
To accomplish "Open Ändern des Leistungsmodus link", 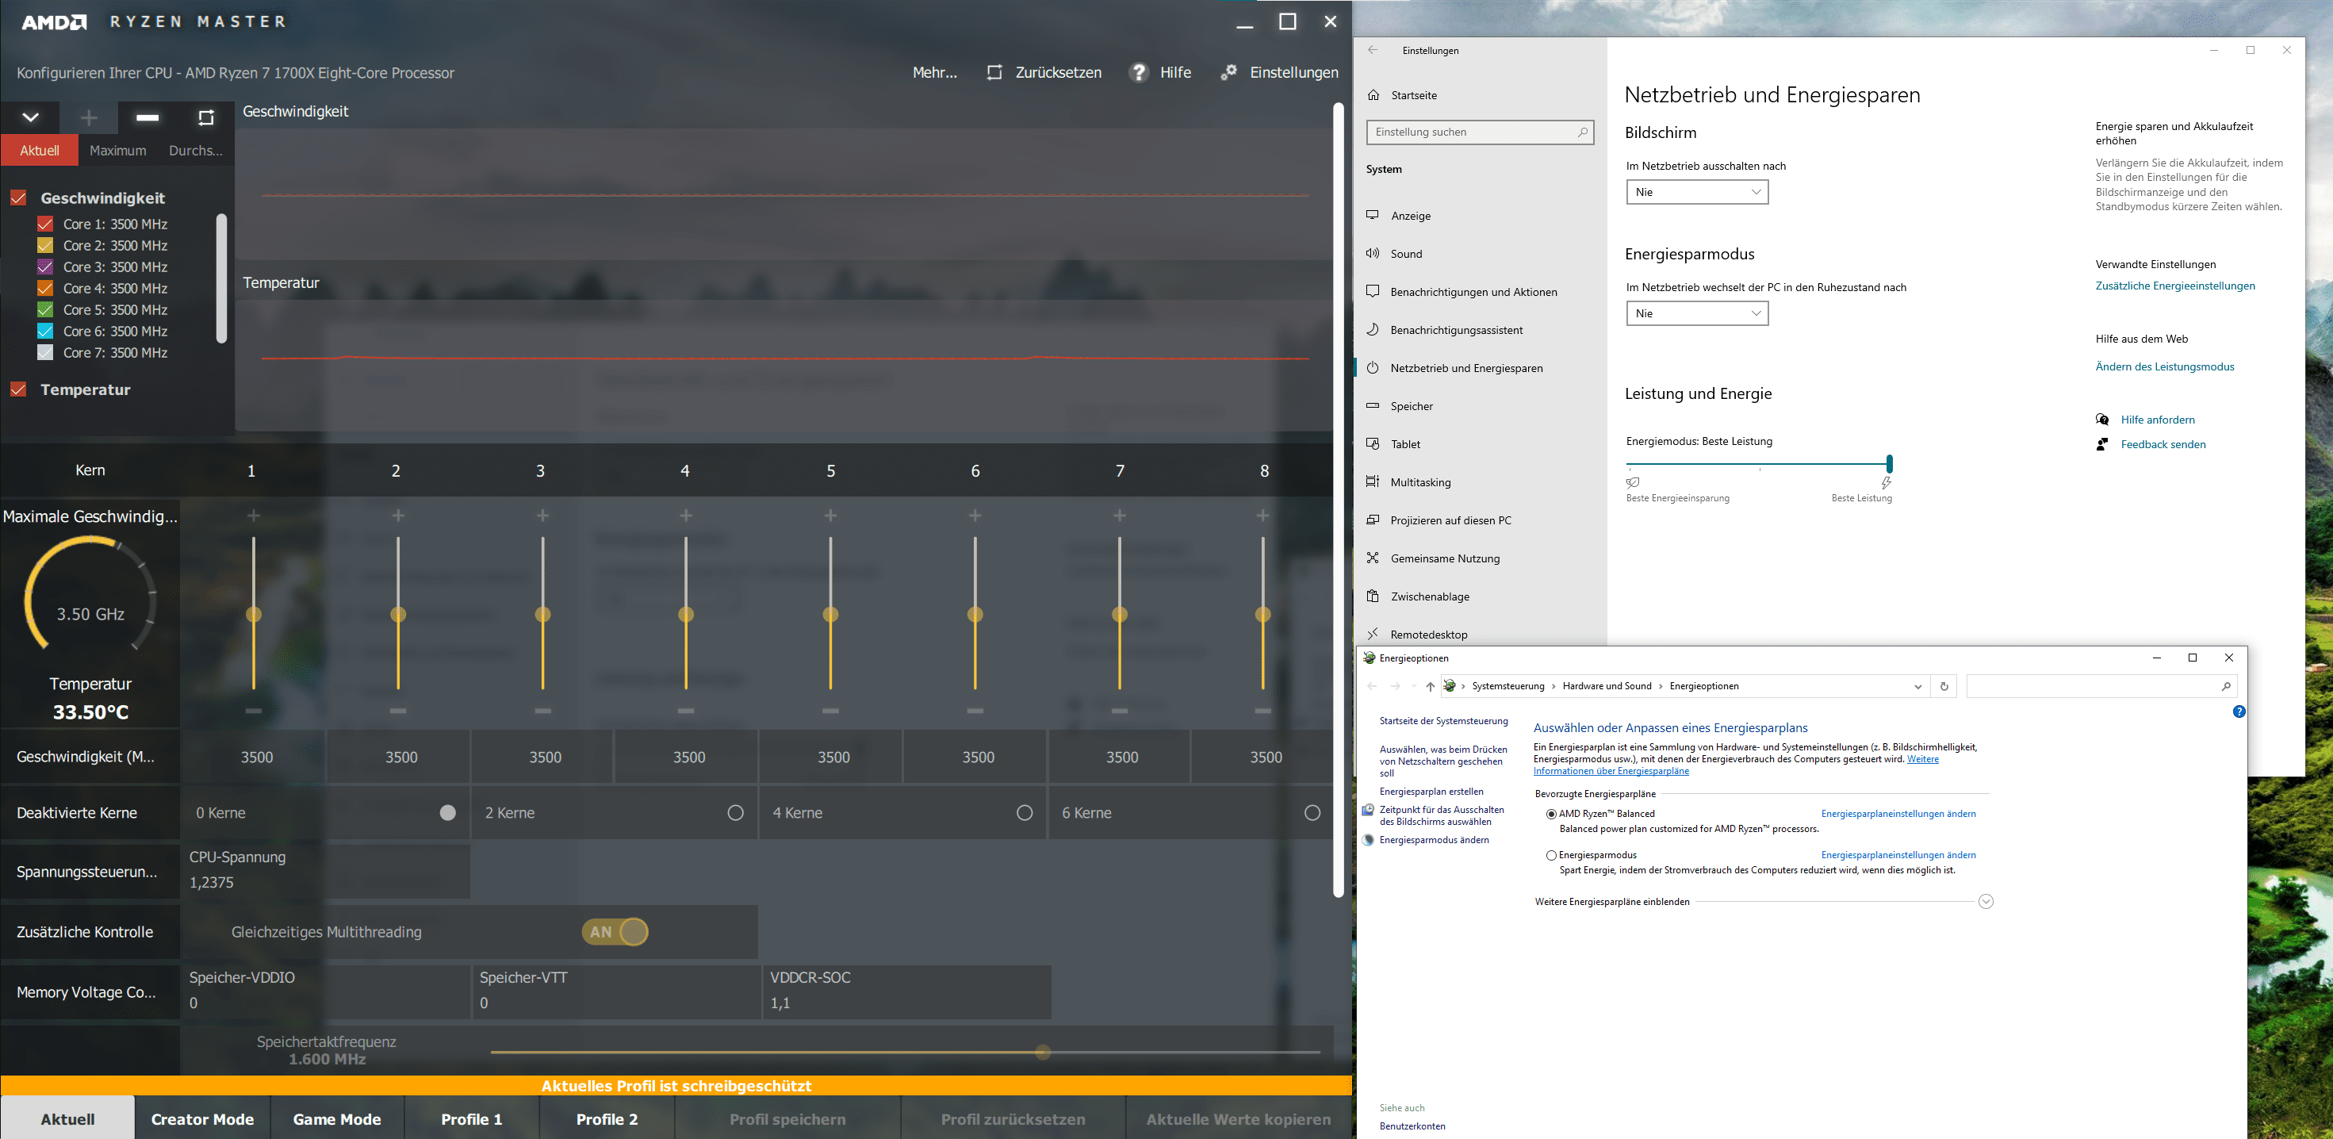I will pos(2165,366).
